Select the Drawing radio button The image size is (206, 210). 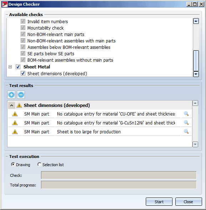tap(13, 164)
